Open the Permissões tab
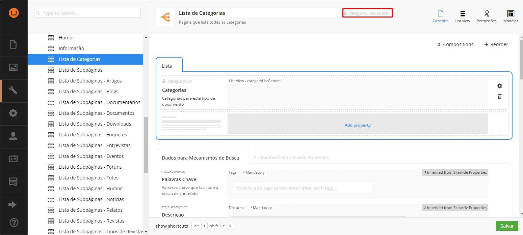The width and height of the screenshot is (523, 235). (487, 17)
